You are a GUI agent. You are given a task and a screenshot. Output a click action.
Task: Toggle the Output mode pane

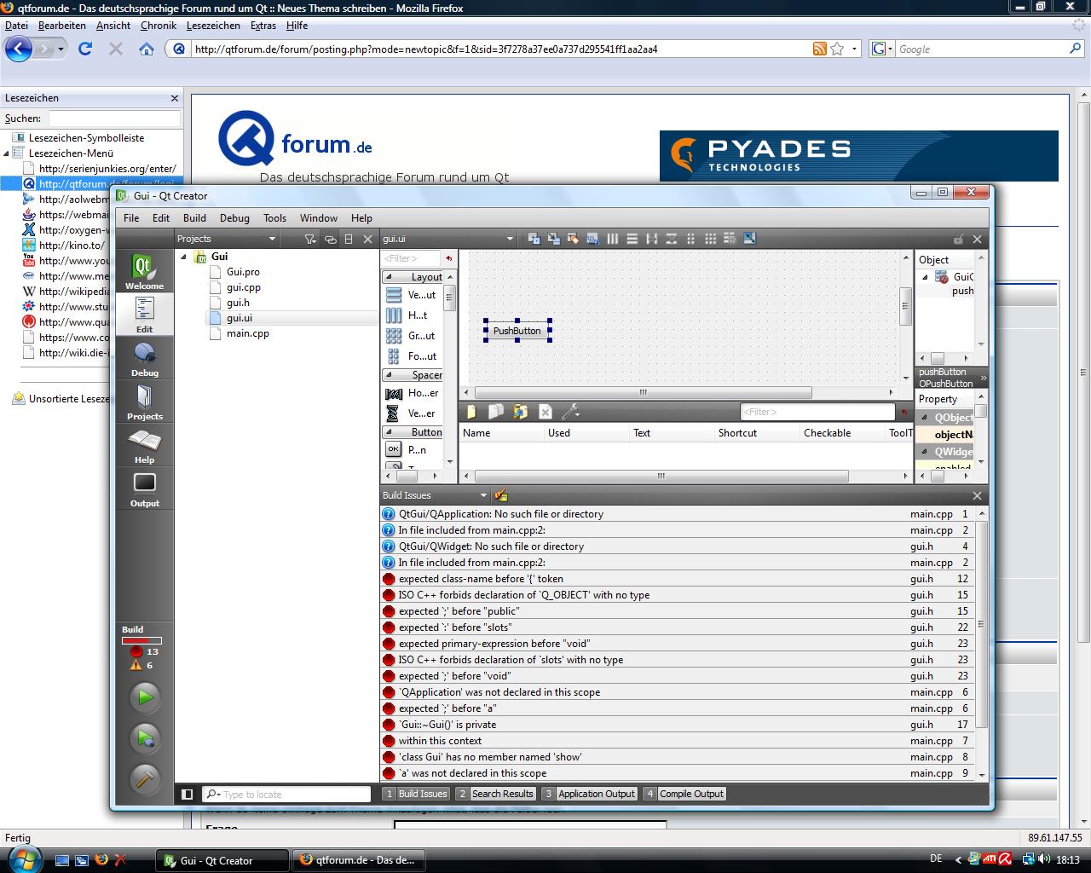tap(144, 489)
